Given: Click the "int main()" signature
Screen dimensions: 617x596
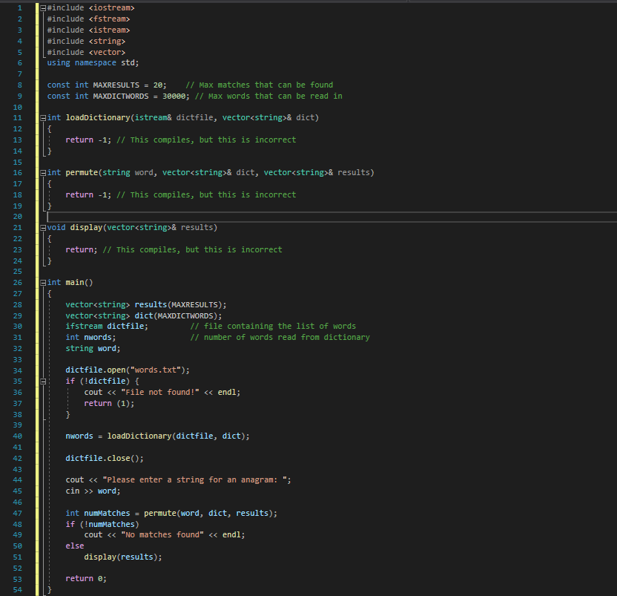Looking at the screenshot, I should tap(70, 283).
